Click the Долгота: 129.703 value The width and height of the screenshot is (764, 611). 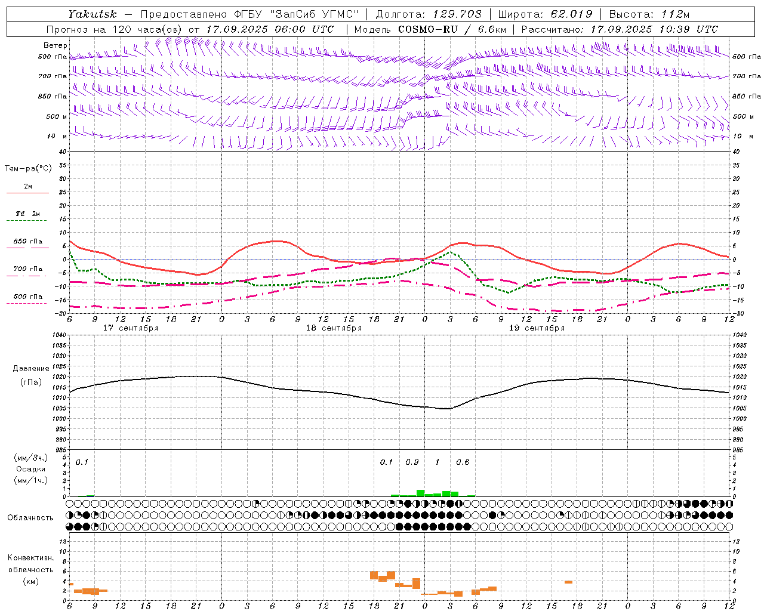pyautogui.click(x=429, y=14)
